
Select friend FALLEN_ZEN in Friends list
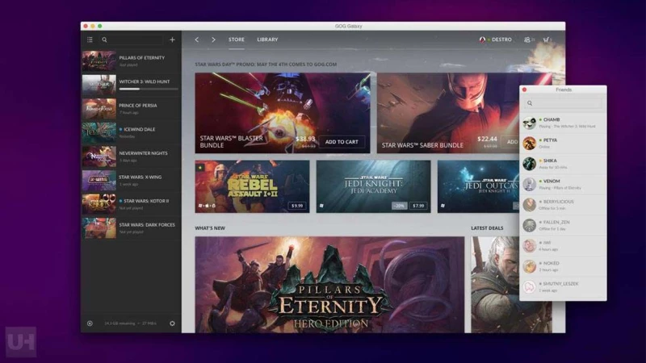[x=563, y=226]
